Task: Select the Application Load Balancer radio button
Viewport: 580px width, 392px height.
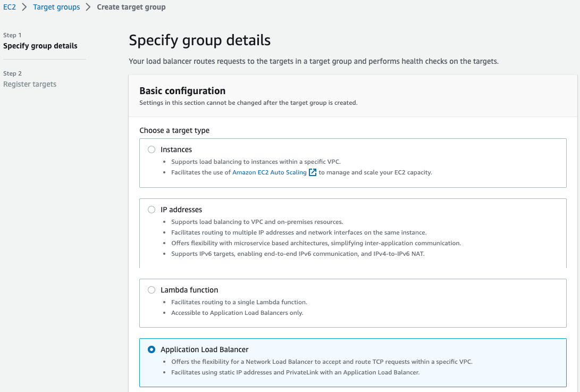Action: tap(152, 349)
